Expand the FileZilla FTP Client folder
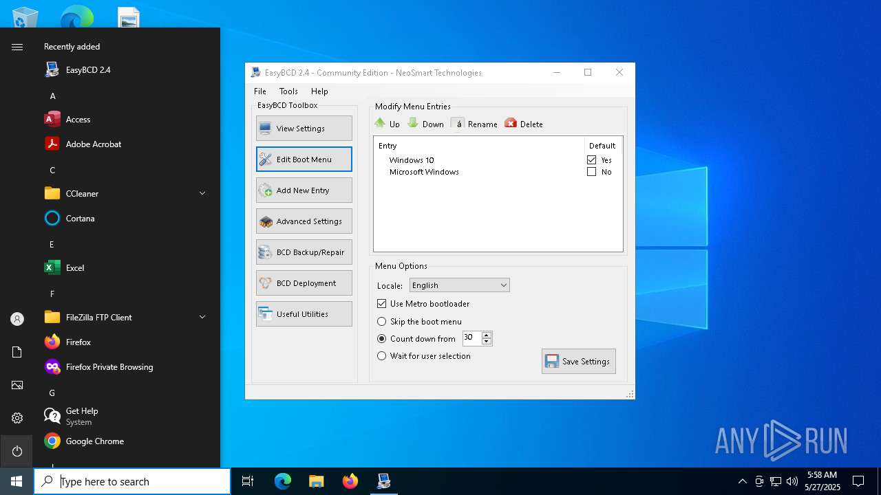This screenshot has width=881, height=495. click(x=127, y=318)
